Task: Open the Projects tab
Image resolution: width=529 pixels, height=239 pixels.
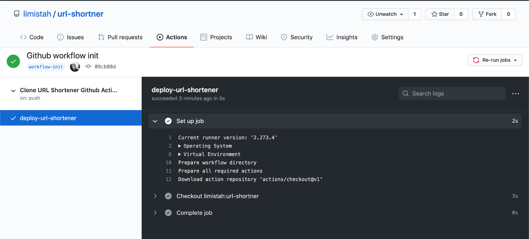Action: pyautogui.click(x=216, y=37)
